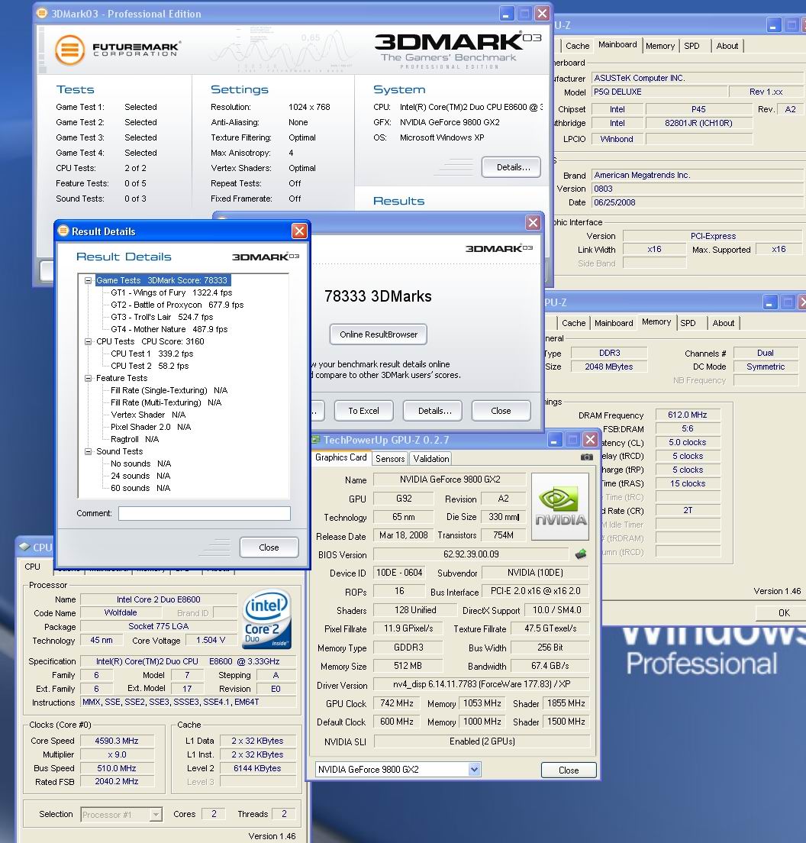
Task: Click Close button in Result Details dialog
Action: [269, 547]
